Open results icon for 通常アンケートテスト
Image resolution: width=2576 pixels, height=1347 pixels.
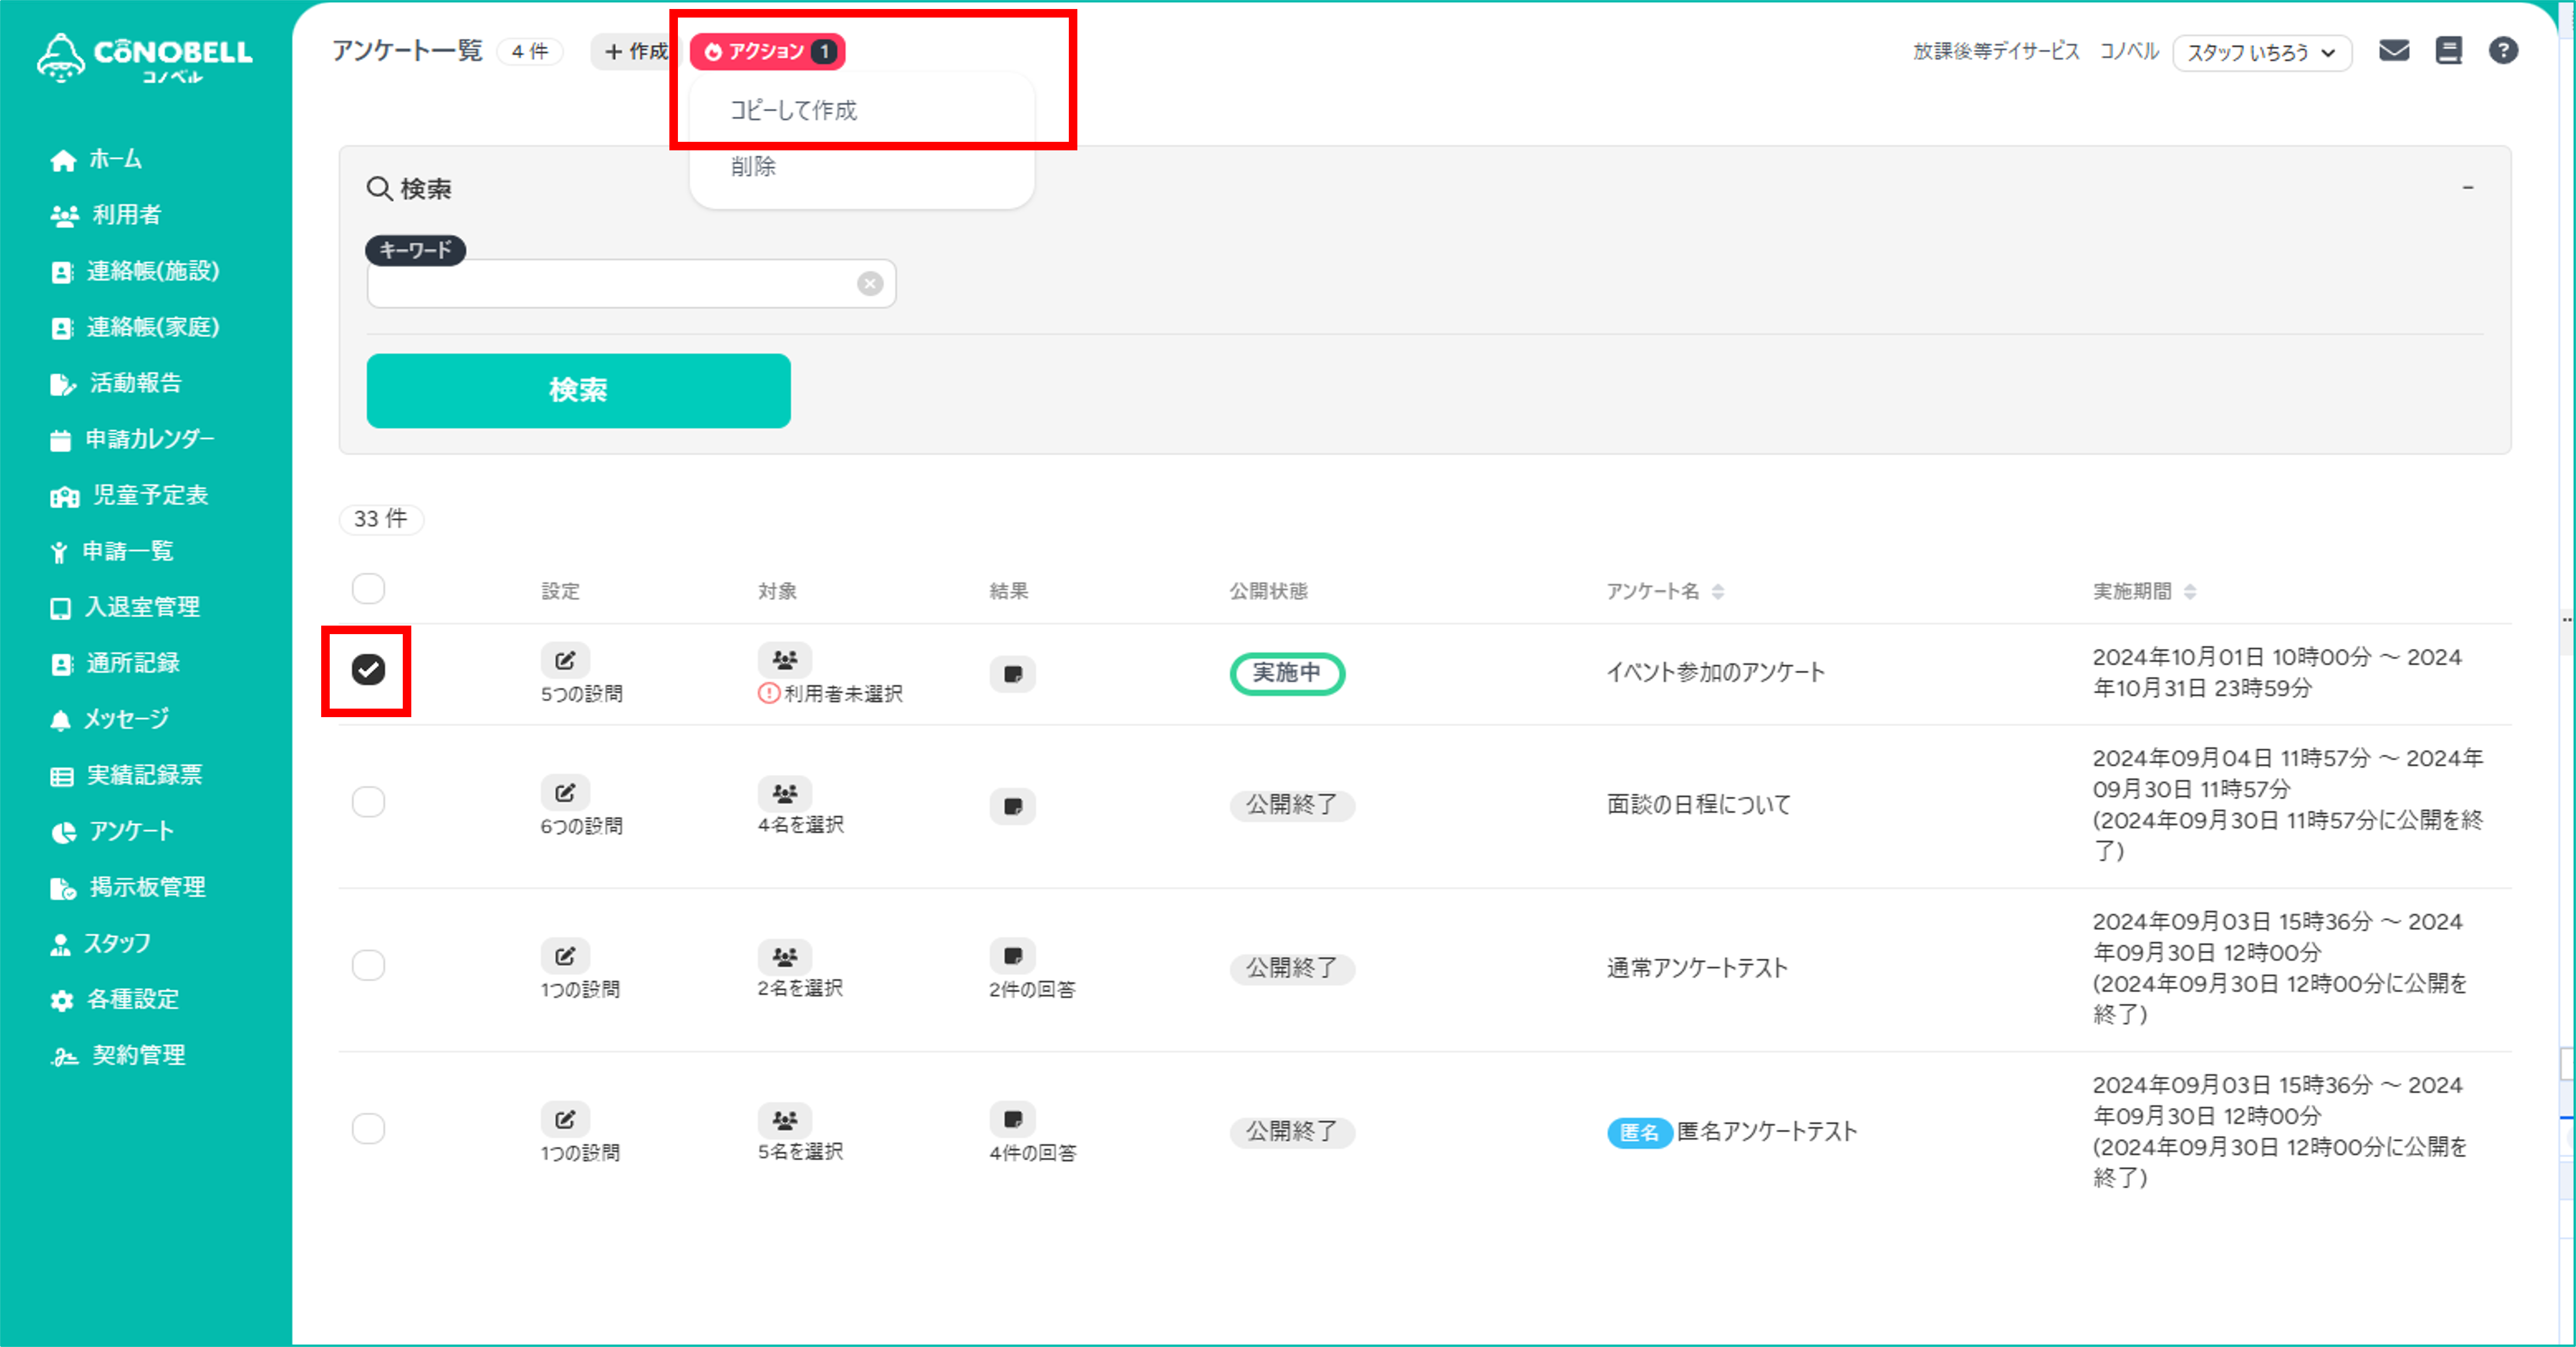[x=1012, y=956]
